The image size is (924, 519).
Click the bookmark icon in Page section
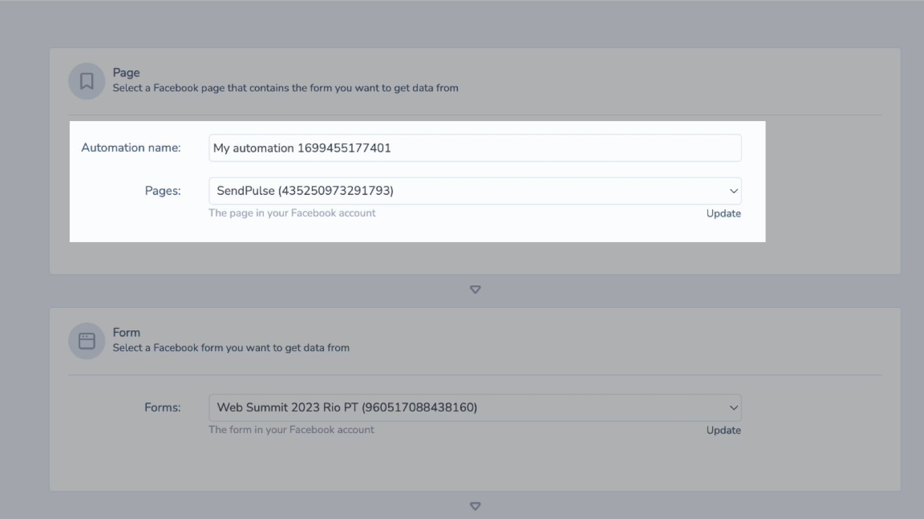[x=87, y=81]
